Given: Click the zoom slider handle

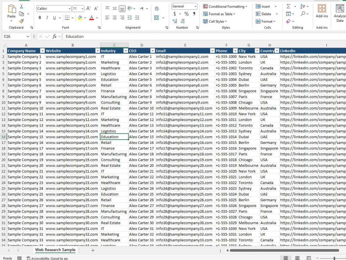Looking at the screenshot, I should (x=335, y=258).
